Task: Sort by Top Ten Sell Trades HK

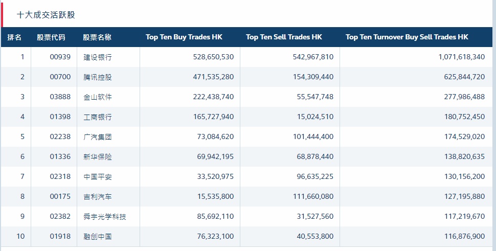Action: (x=284, y=37)
